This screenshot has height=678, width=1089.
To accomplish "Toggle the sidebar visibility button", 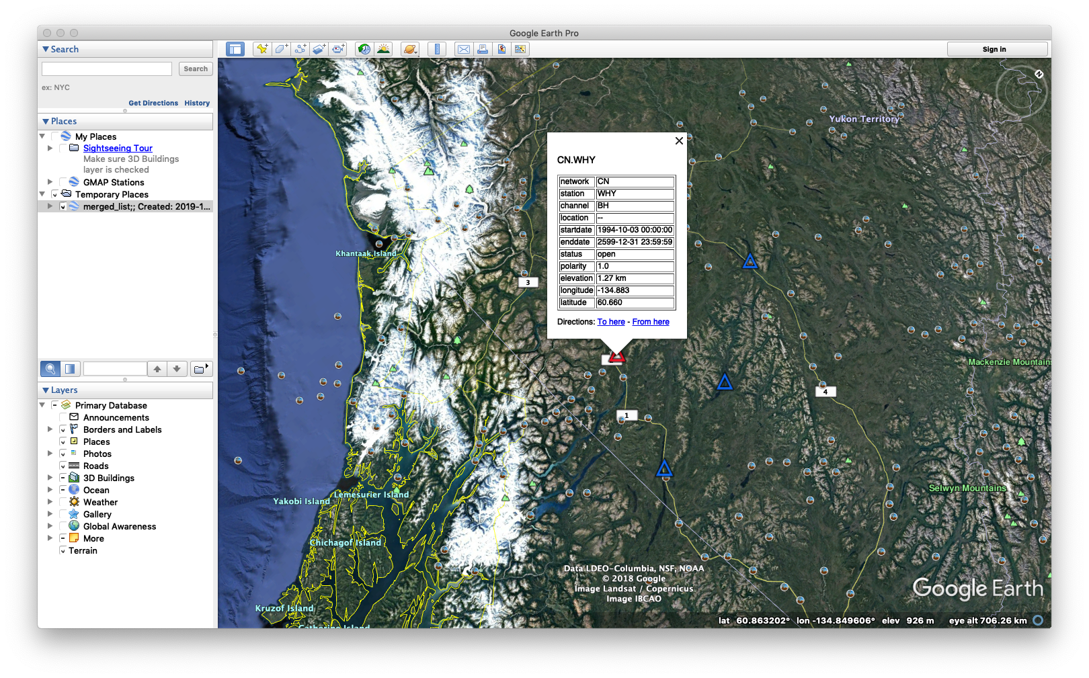I will [235, 49].
